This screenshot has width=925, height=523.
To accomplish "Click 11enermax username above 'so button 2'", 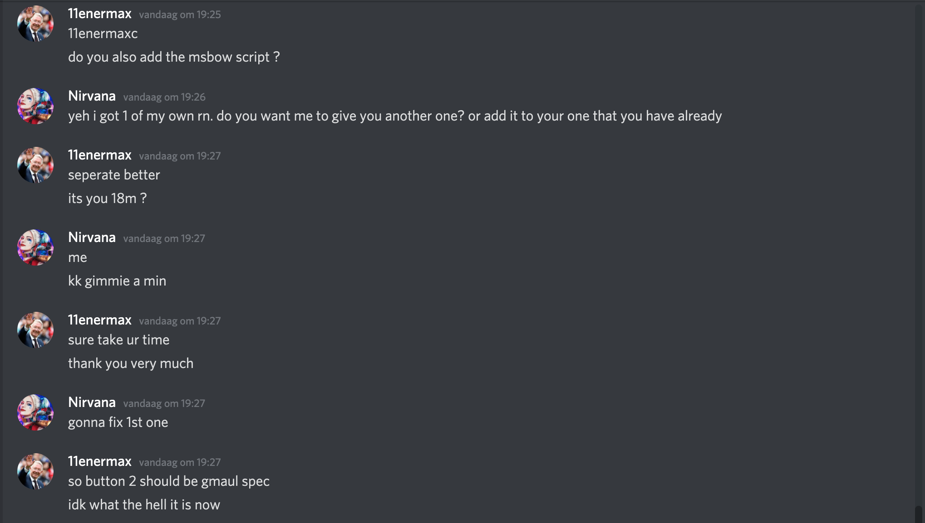I will (100, 461).
